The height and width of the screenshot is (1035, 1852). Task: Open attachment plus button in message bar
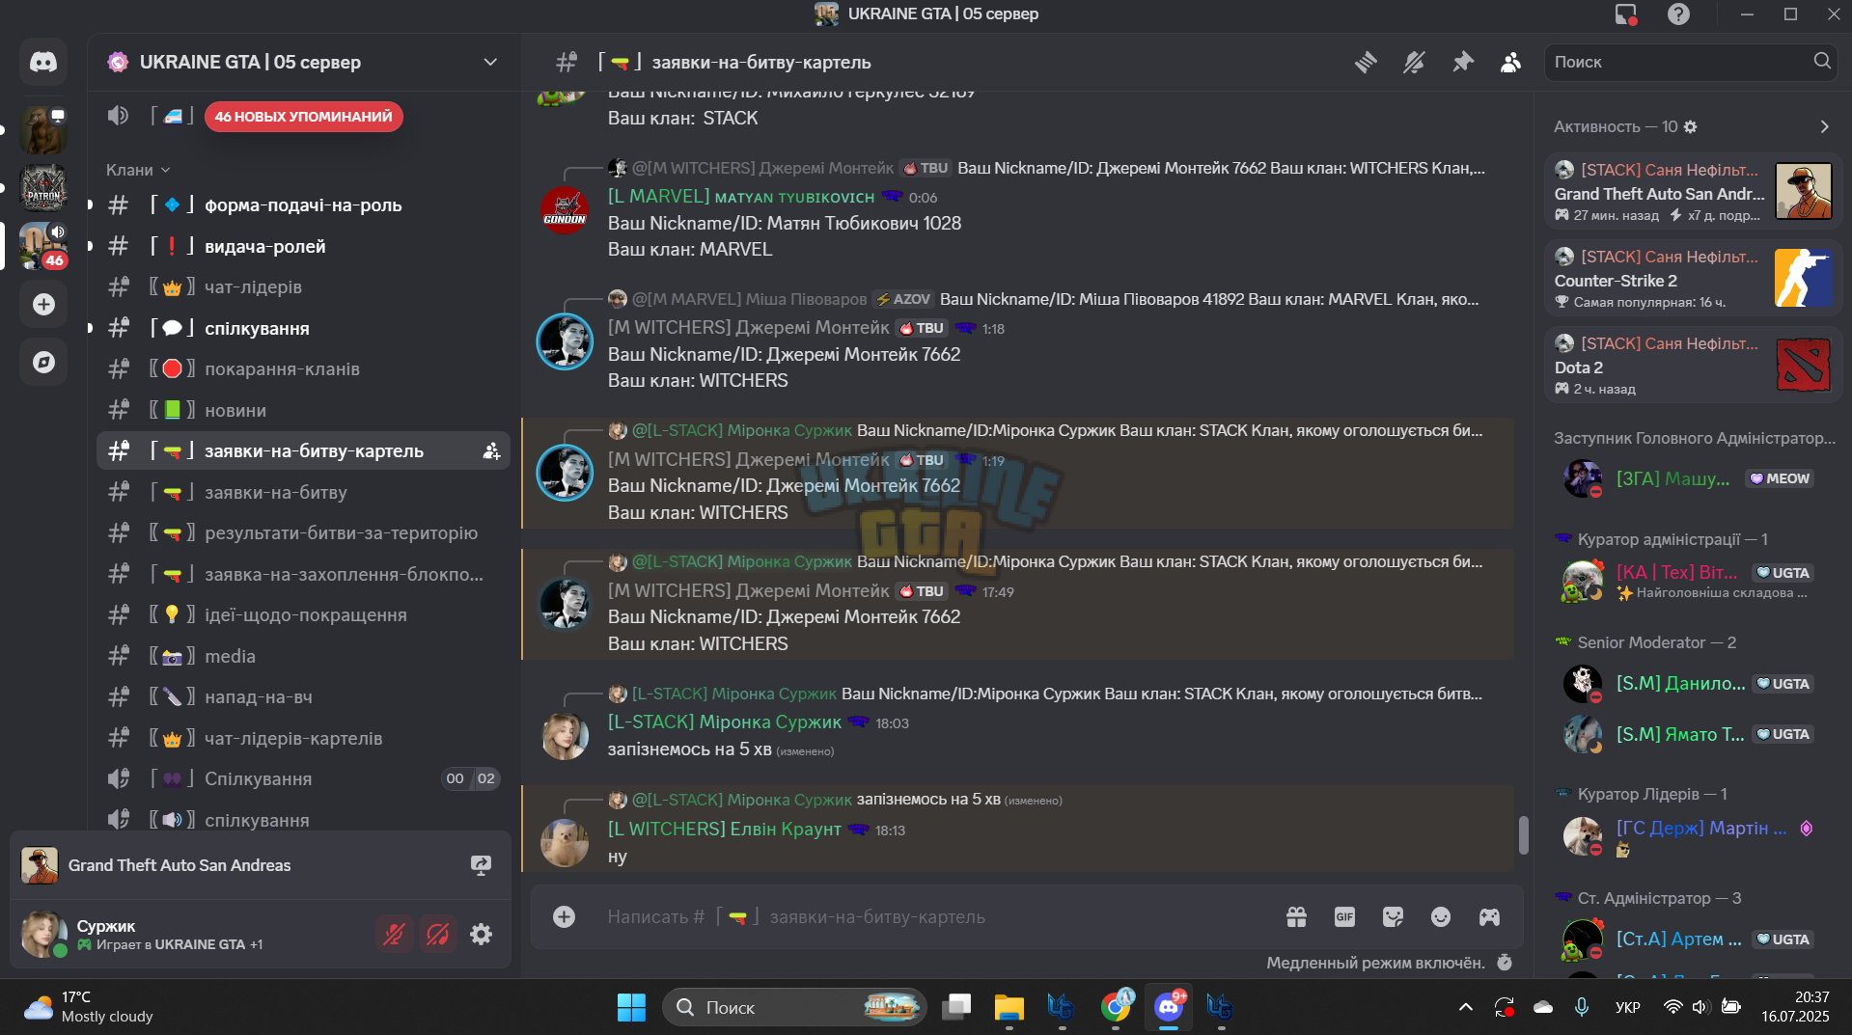click(565, 917)
